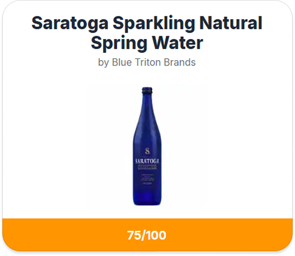295x256 pixels.
Task: Click the boxed 'Sparkling' text on the bottle
Action: (x=147, y=167)
